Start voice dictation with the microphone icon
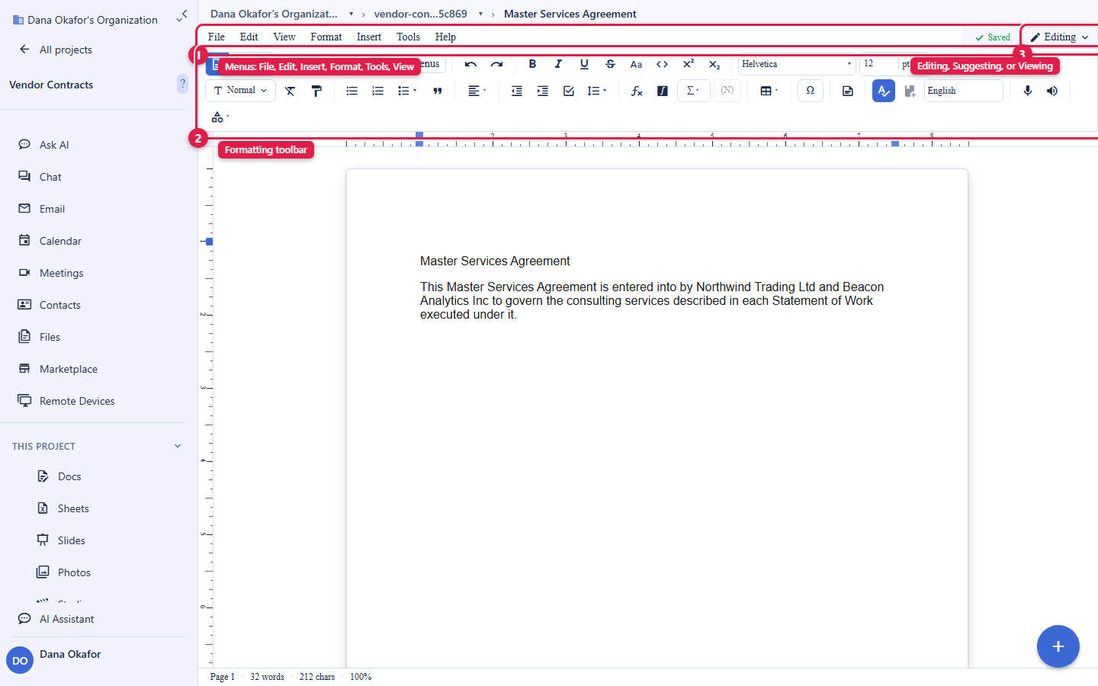This screenshot has height=686, width=1098. (x=1028, y=91)
